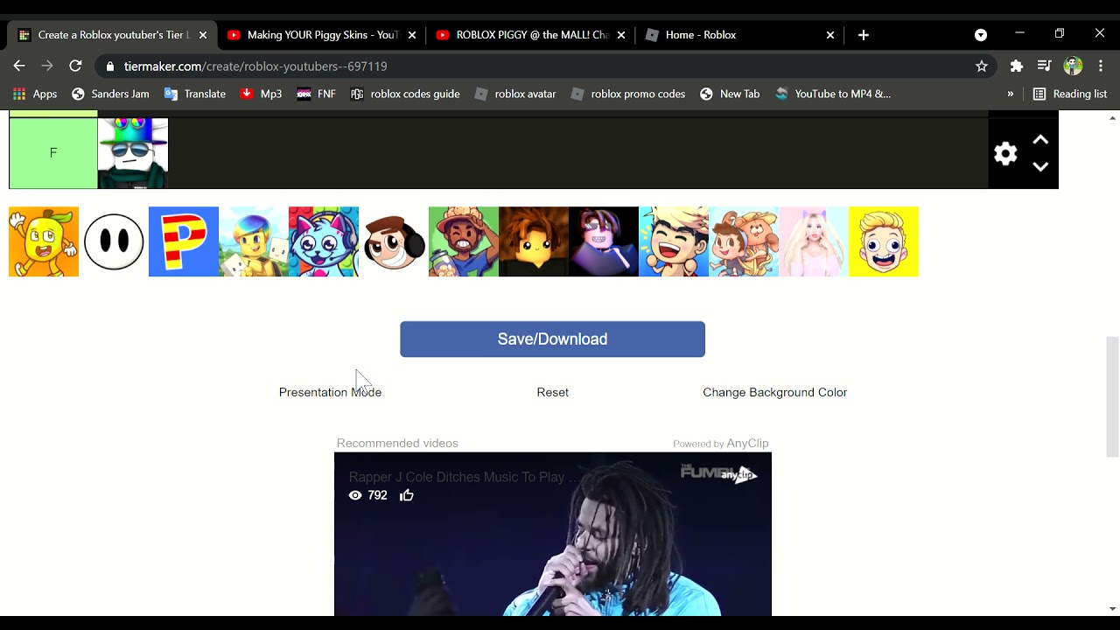Bookmark this page with star icon
The image size is (1120, 630).
(982, 66)
